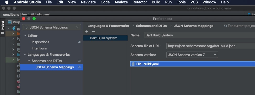Image resolution: width=255 pixels, height=95 pixels.
Task: Add a new schema mapping with plus icon
Action: coord(87,32)
